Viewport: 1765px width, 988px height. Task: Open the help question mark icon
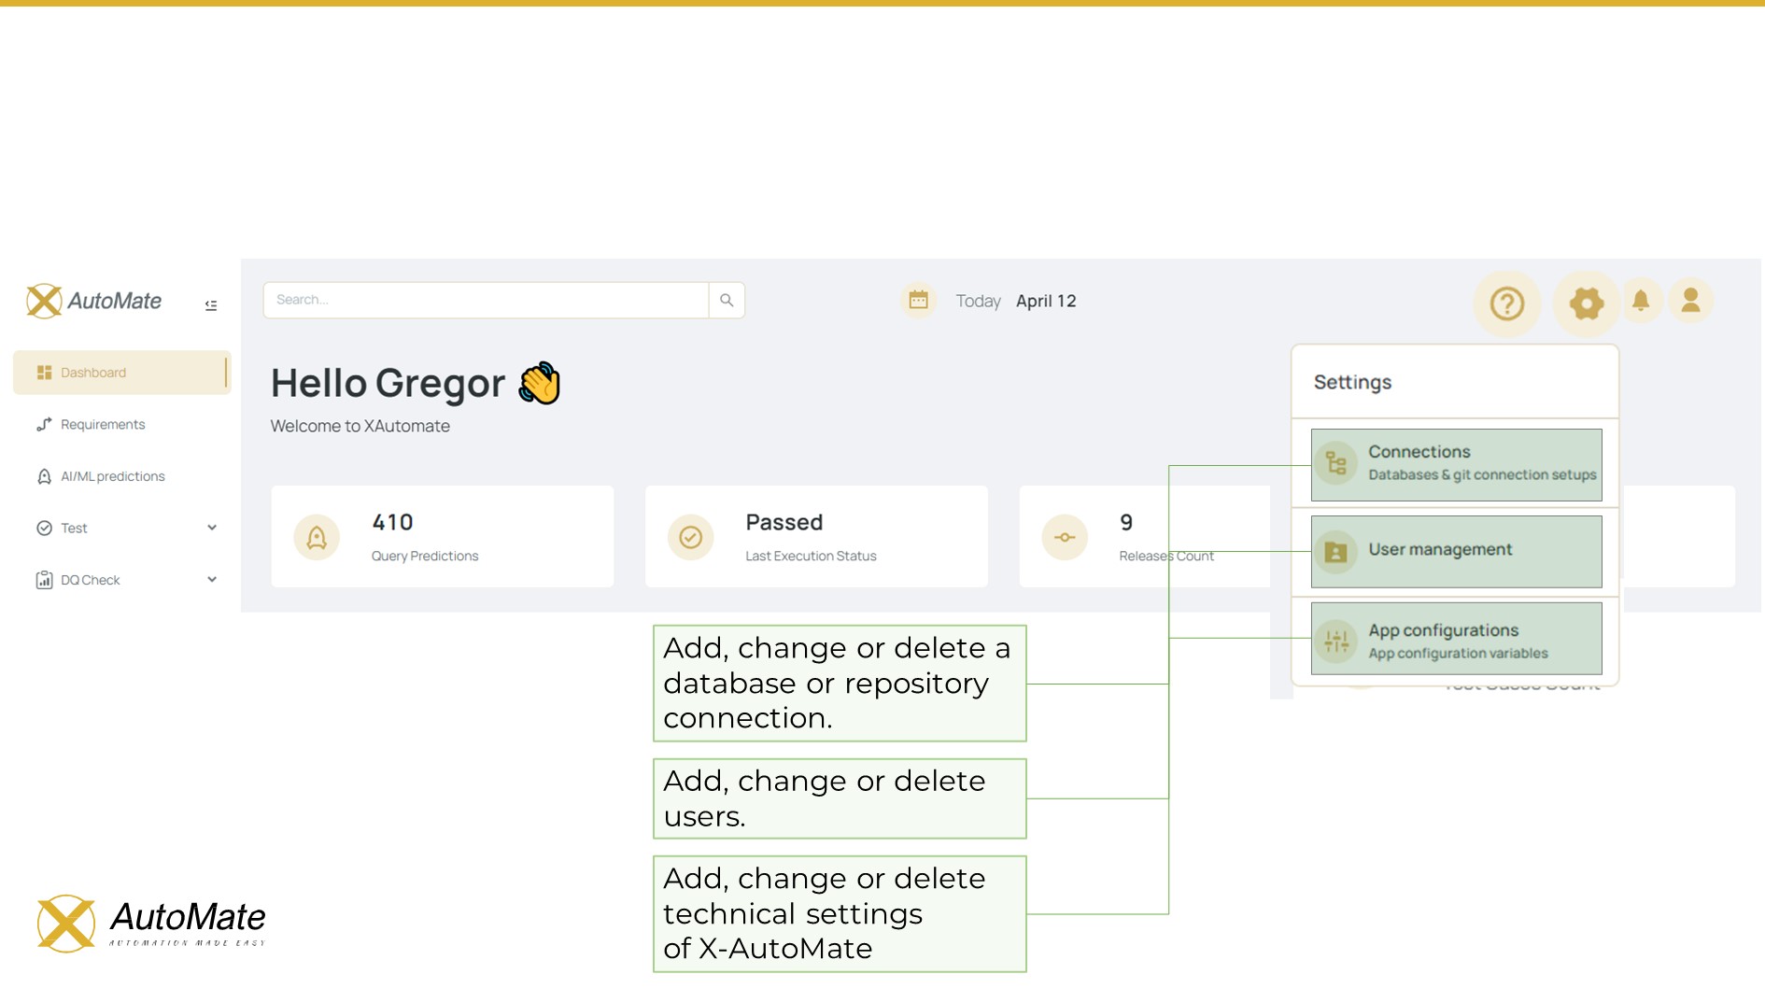[x=1506, y=303]
